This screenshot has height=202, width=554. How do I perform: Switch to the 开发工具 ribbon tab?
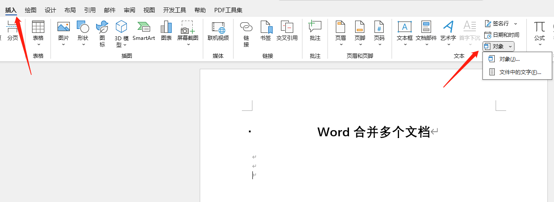175,10
